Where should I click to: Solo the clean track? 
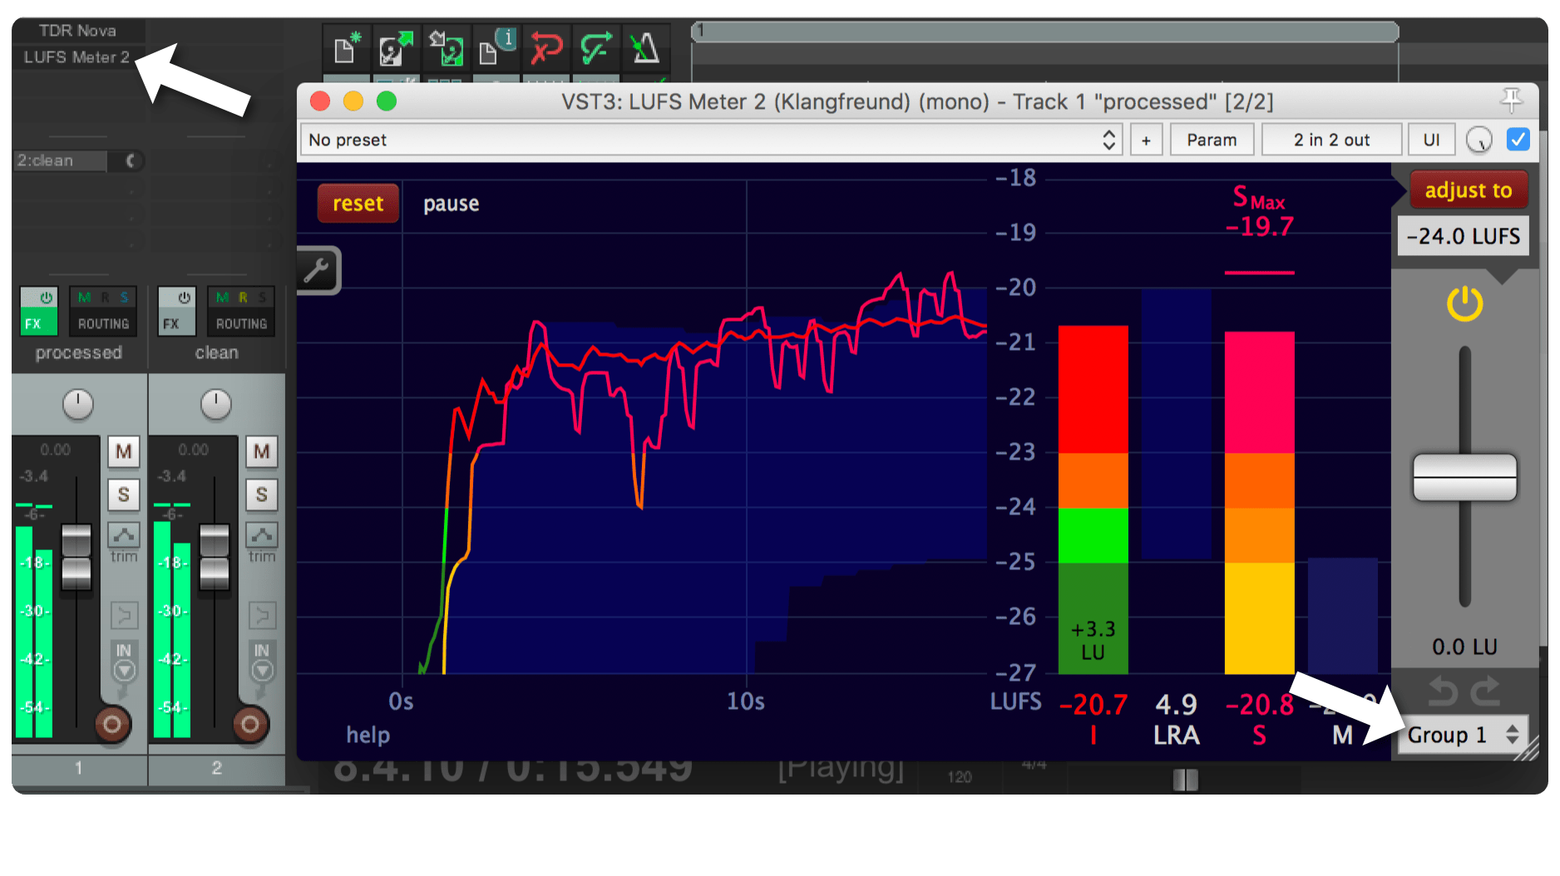pyautogui.click(x=262, y=495)
